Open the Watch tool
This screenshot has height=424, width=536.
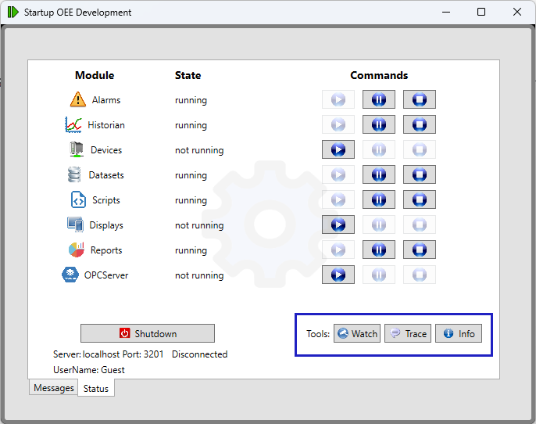coord(357,333)
